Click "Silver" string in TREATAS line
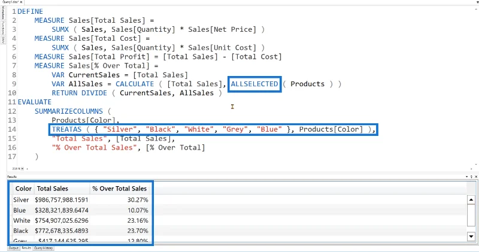This screenshot has width=479, height=252. click(x=120, y=129)
